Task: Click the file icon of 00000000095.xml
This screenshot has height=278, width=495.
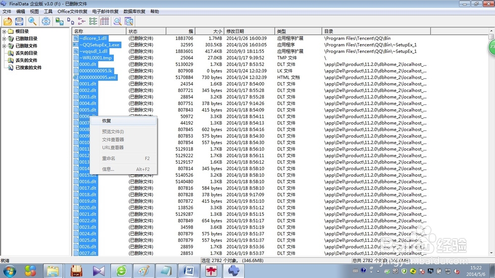Action: [76, 77]
